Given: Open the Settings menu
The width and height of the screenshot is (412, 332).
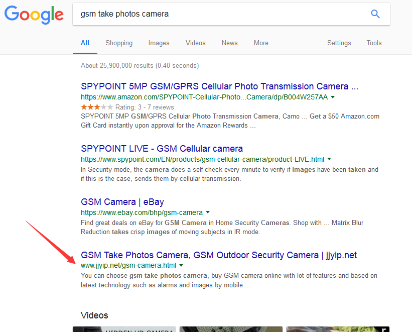Looking at the screenshot, I should point(339,43).
